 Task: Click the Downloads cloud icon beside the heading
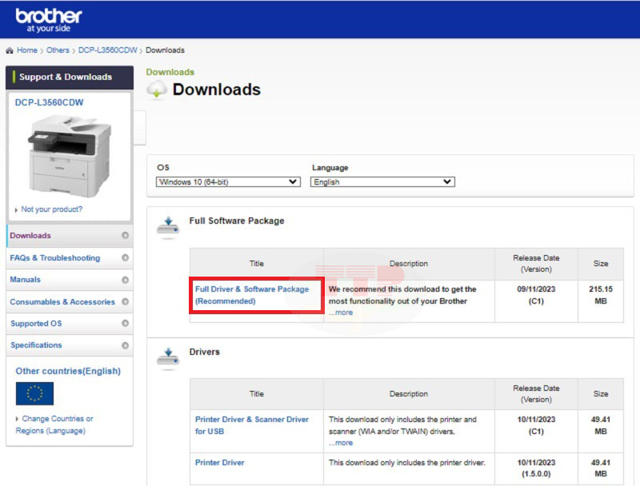coord(156,90)
